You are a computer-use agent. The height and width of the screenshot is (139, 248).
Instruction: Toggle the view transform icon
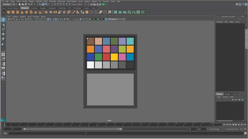(x=106, y=19)
